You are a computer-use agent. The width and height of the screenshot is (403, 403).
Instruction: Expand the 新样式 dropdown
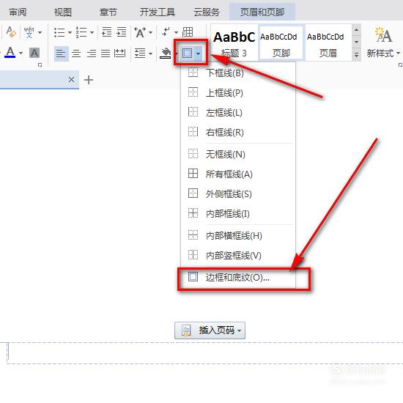[398, 53]
